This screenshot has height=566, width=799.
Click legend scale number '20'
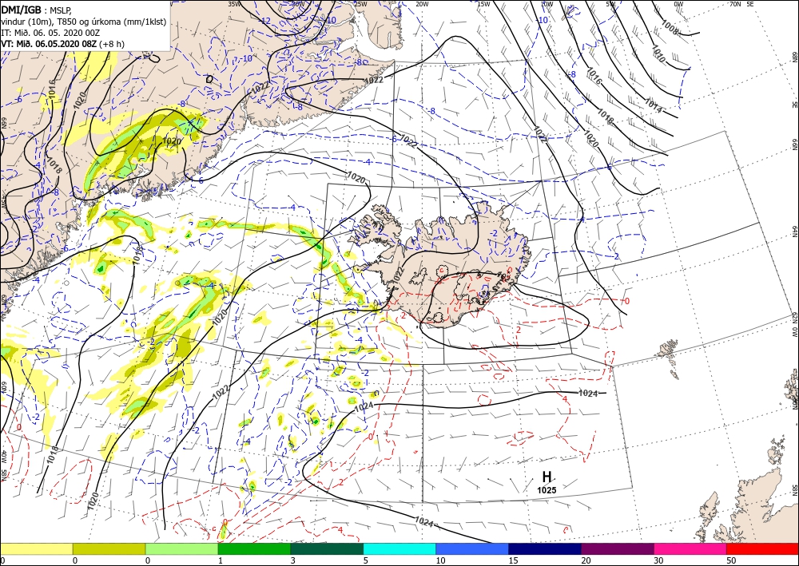(586, 560)
